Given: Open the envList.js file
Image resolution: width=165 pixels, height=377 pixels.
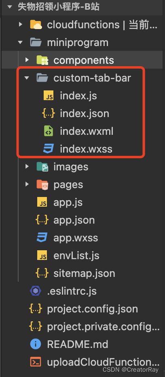Looking at the screenshot, I should [76, 256].
